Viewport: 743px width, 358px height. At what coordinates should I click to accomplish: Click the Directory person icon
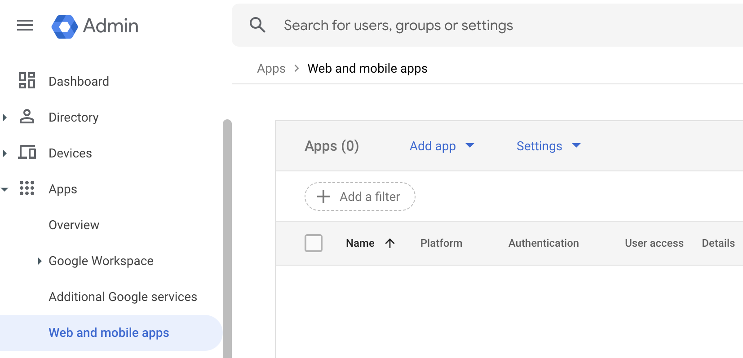coord(27,117)
